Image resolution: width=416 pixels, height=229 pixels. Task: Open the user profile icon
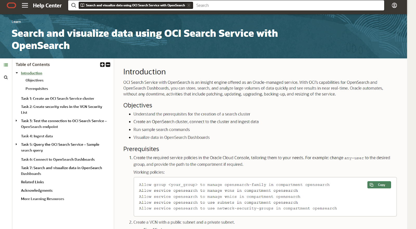[x=394, y=5]
